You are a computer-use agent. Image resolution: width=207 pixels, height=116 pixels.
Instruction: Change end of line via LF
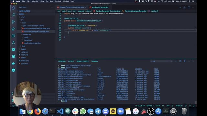pos(163,106)
